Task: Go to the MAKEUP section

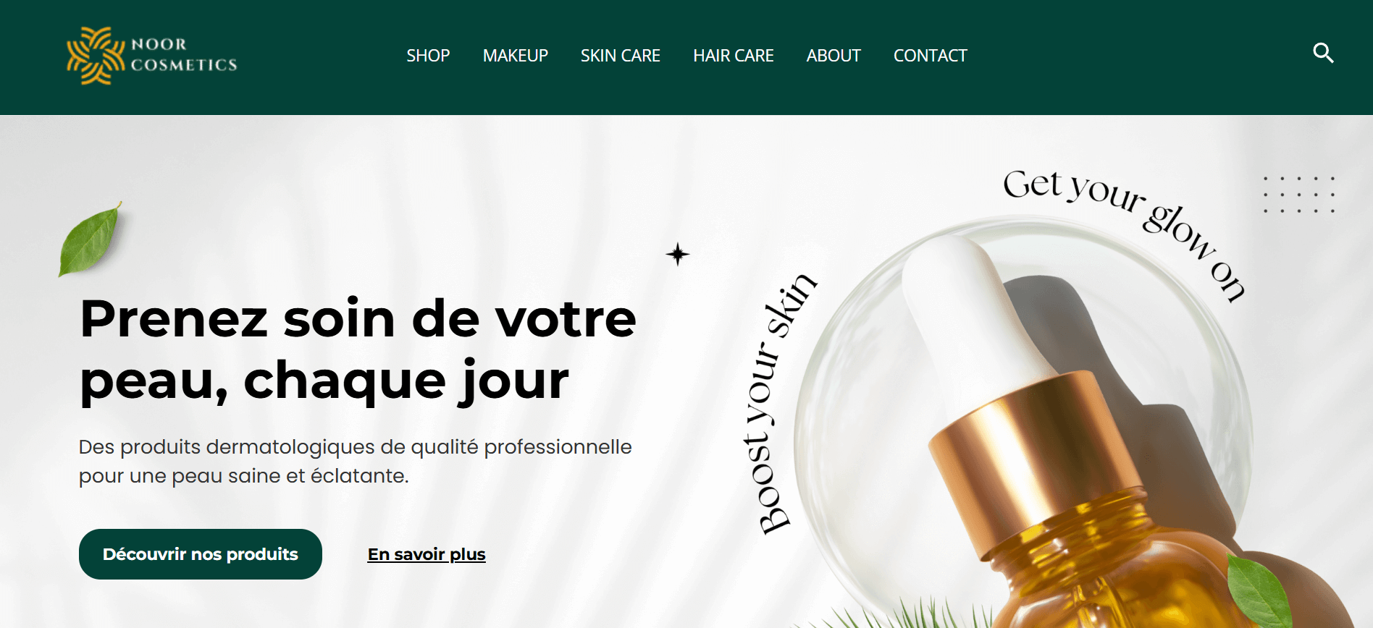Action: 516,56
